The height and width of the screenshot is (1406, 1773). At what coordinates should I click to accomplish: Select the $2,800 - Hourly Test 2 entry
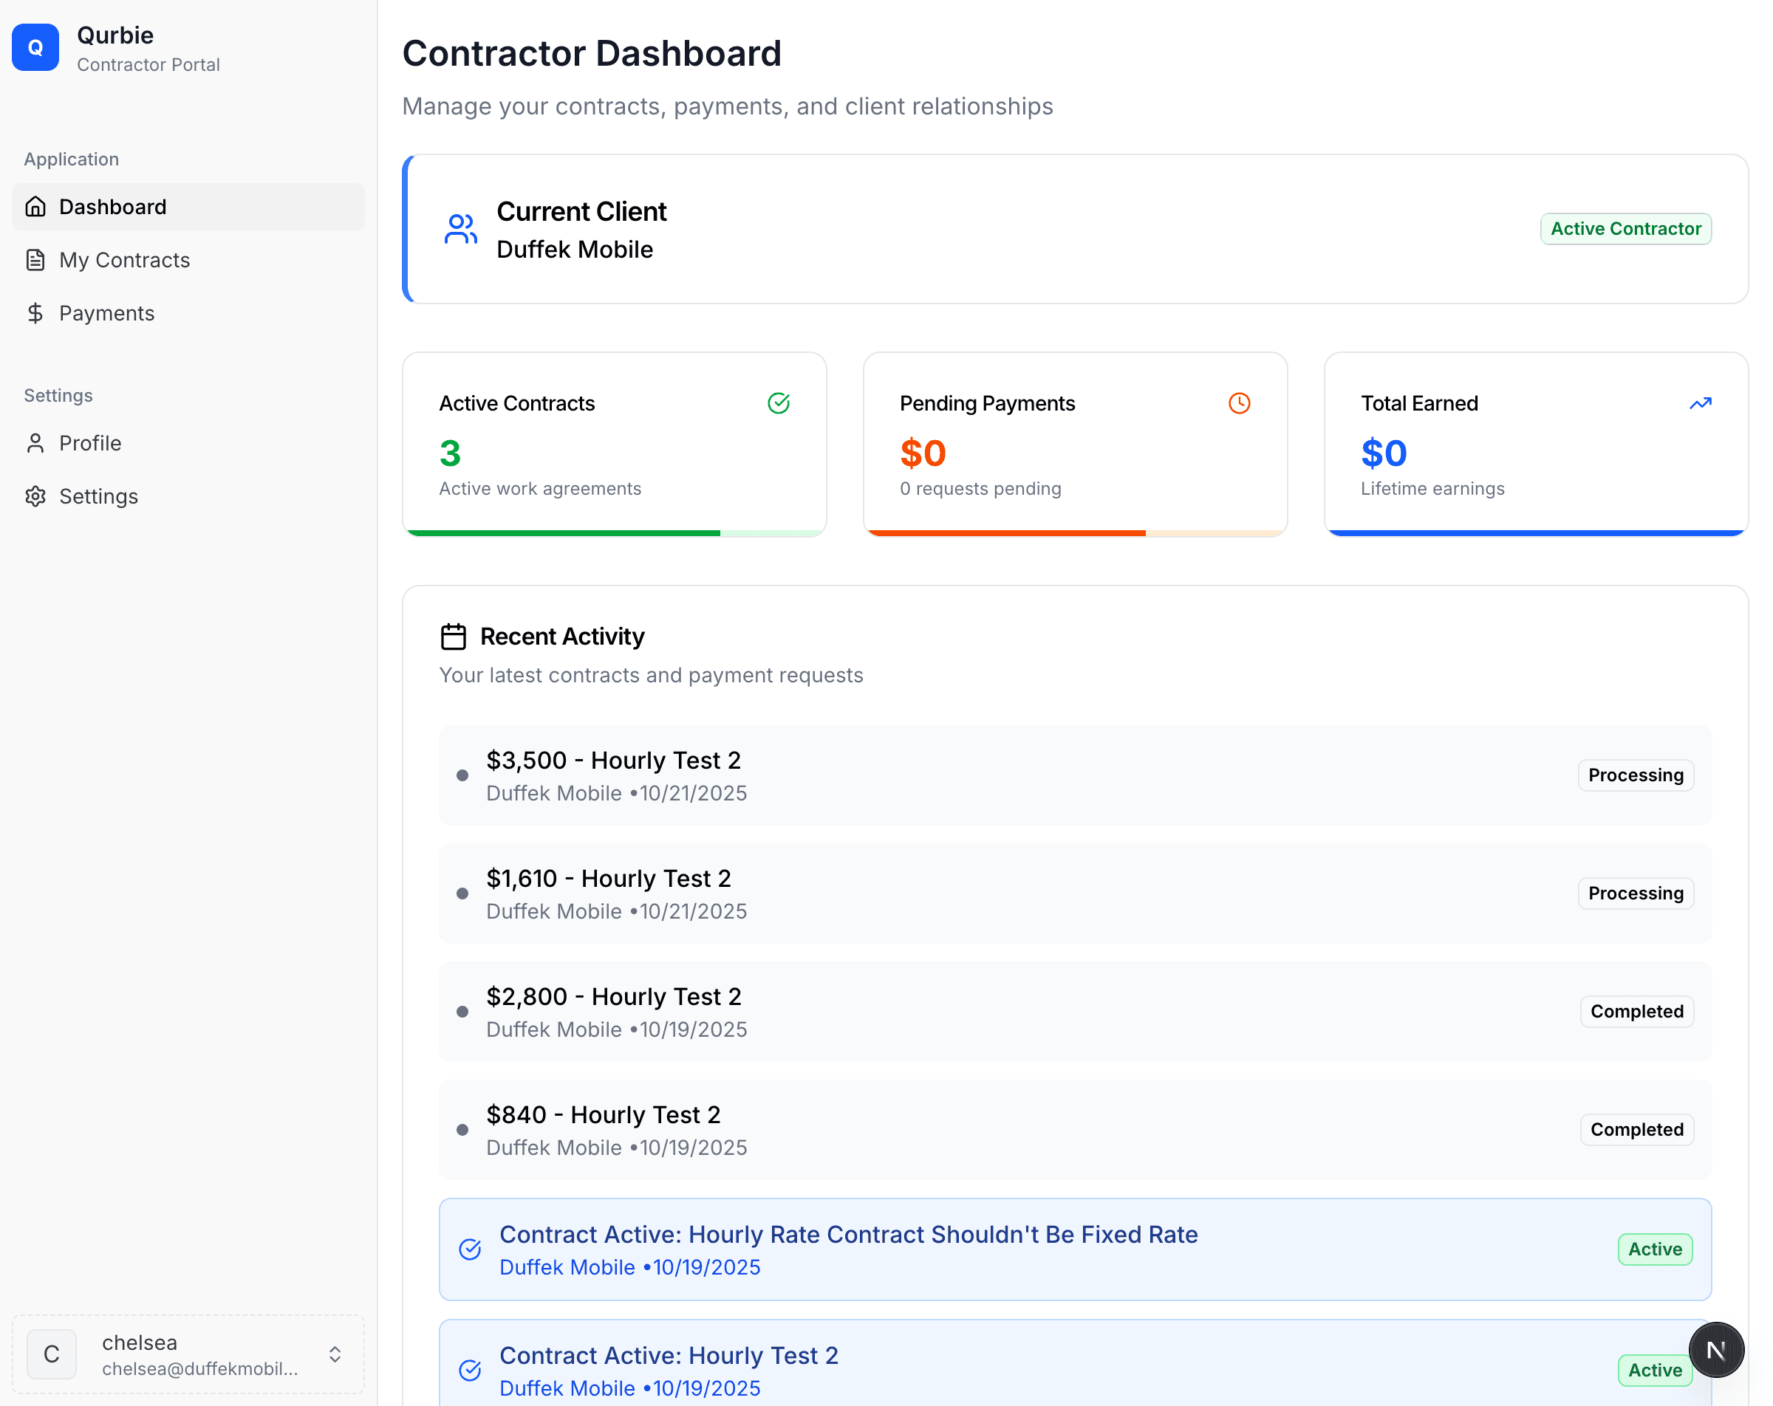1075,1012
